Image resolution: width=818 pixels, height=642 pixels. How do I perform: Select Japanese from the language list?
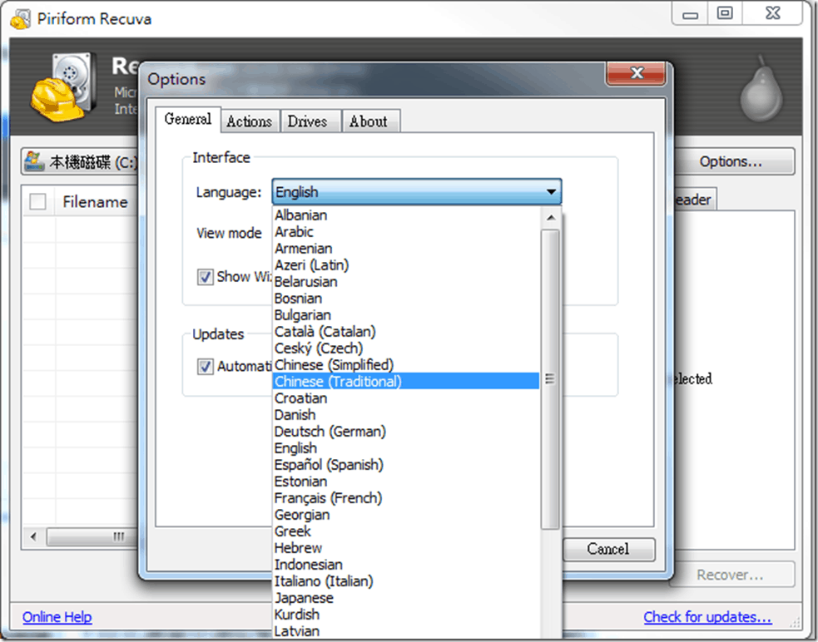[x=406, y=598]
